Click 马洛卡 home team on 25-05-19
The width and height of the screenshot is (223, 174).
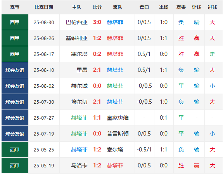[79, 165]
